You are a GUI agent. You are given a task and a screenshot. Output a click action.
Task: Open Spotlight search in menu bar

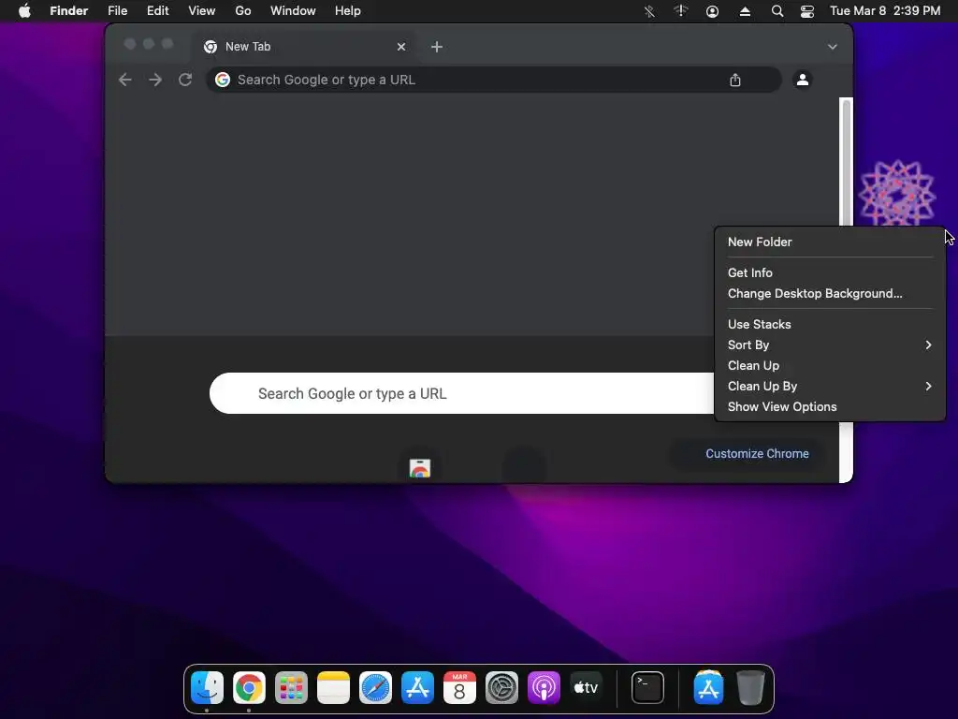pos(777,11)
